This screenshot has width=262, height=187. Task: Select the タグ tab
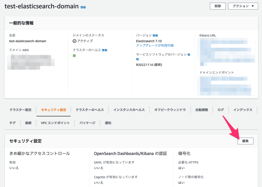click(13, 123)
